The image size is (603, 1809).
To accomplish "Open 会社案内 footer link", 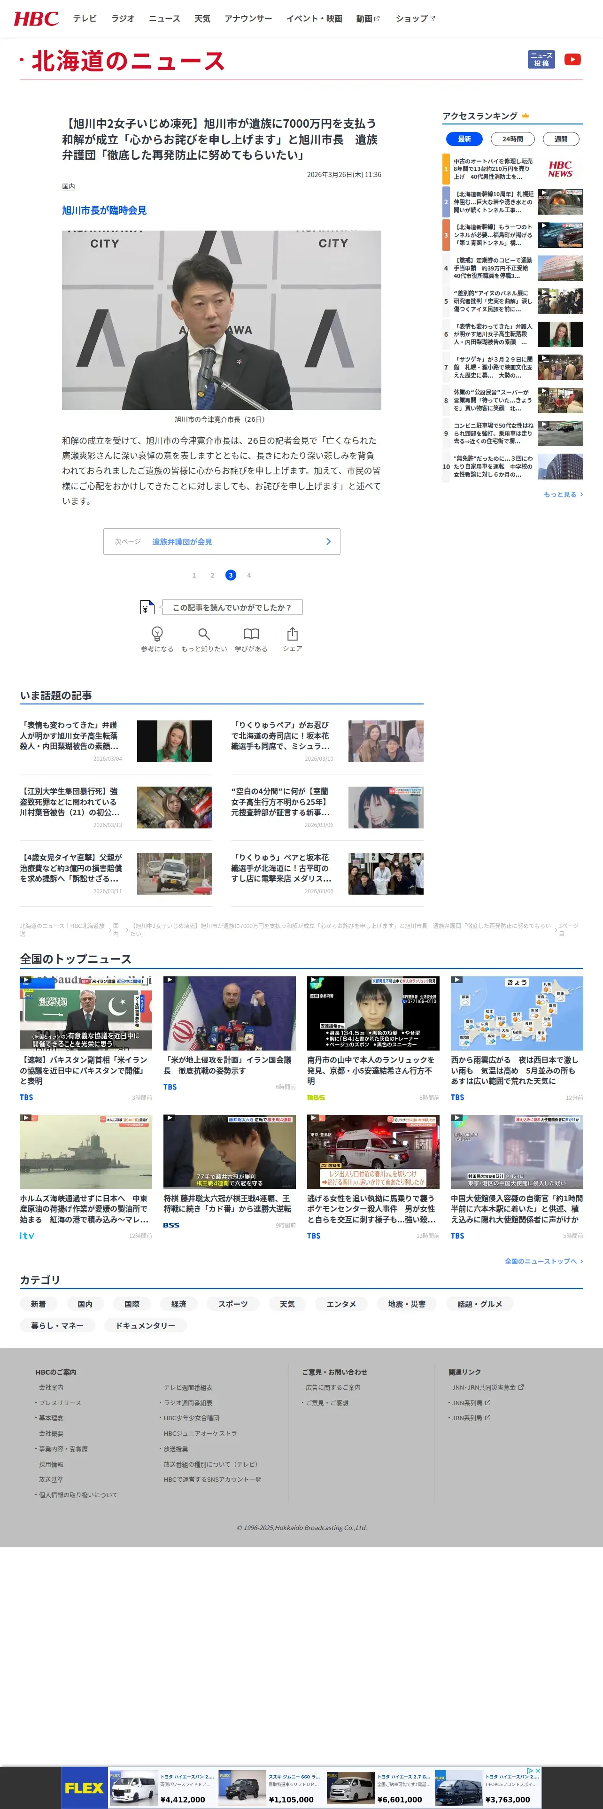I will pyautogui.click(x=51, y=1387).
